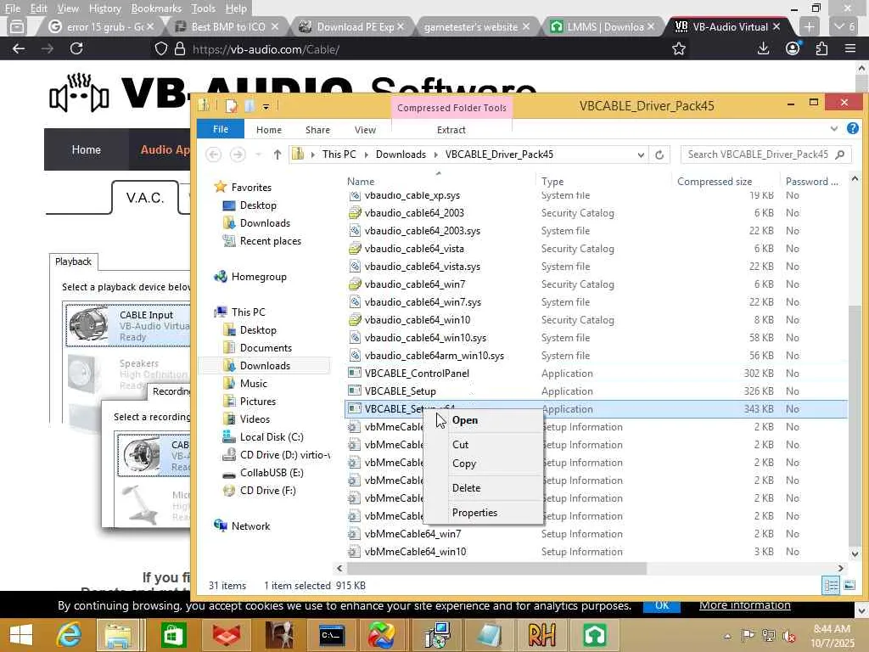Click Explorer Up one level arrow
Image resolution: width=869 pixels, height=652 pixels.
point(278,155)
